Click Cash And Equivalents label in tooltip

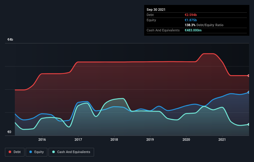(163, 30)
